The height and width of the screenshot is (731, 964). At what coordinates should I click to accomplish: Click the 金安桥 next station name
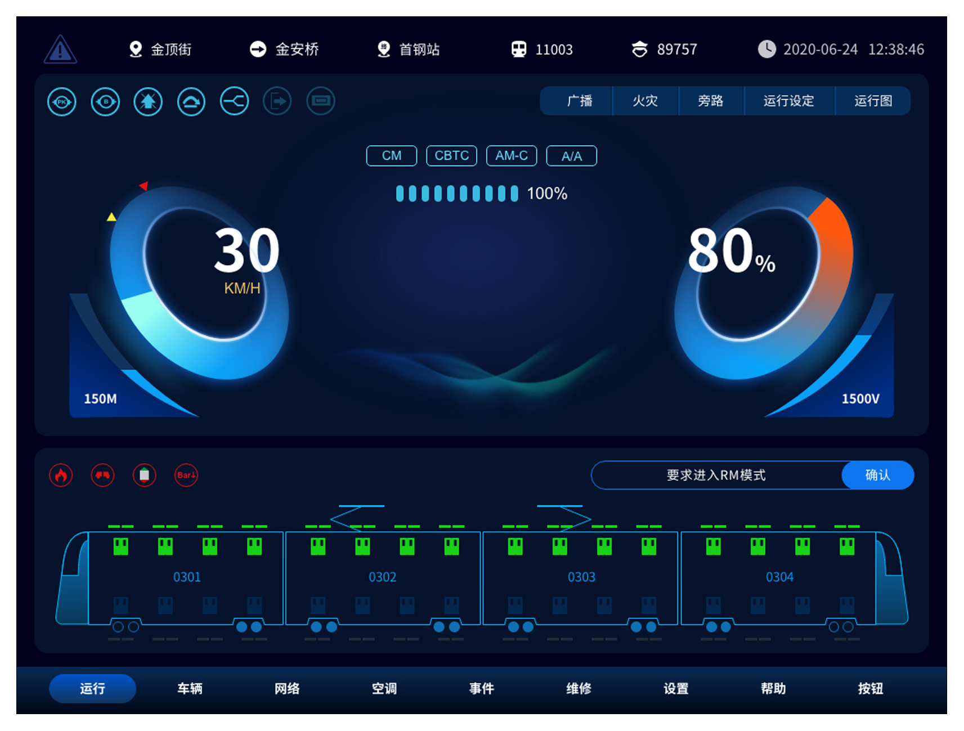pos(297,50)
